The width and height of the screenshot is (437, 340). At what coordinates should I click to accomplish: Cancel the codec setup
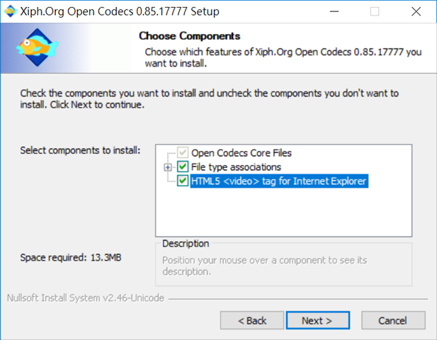[393, 320]
